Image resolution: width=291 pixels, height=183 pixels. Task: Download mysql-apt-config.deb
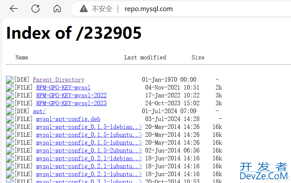(68, 119)
